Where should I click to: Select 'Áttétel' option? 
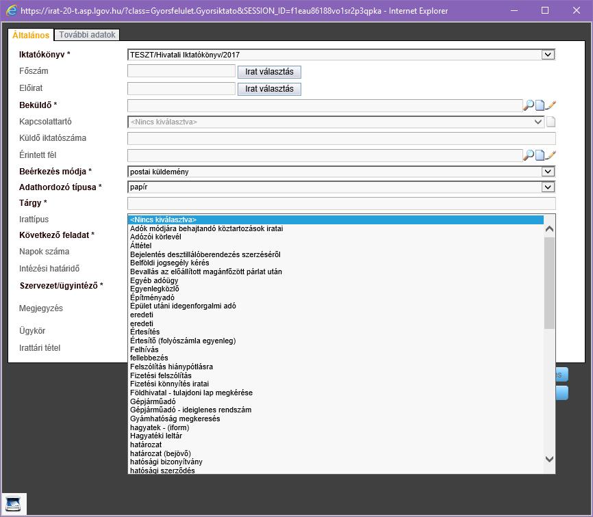click(x=336, y=246)
